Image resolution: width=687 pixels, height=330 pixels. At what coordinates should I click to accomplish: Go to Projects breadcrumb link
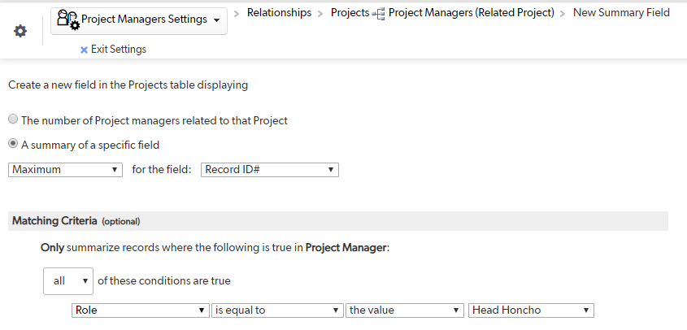pos(350,13)
